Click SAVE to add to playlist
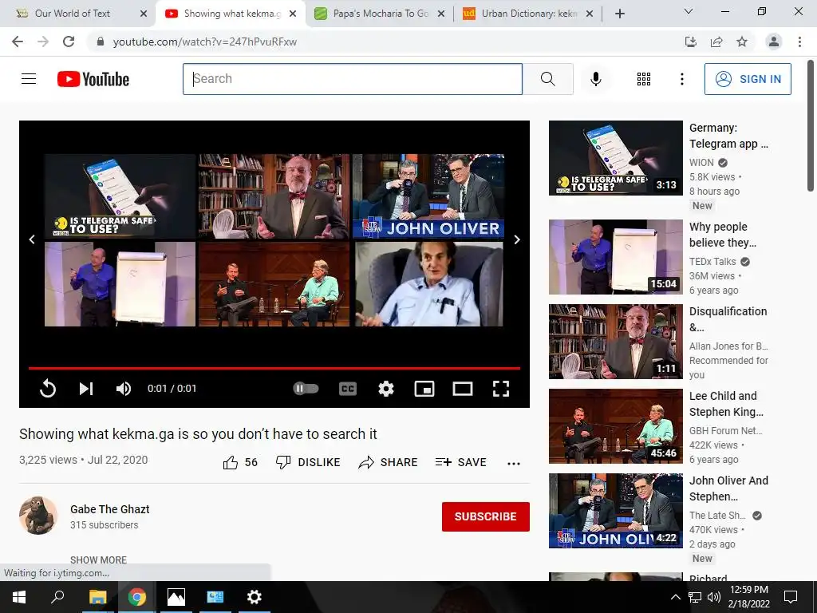The height and width of the screenshot is (613, 817). 460,462
